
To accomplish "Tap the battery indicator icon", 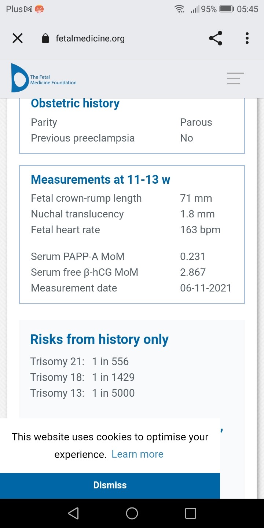I will coord(227,9).
